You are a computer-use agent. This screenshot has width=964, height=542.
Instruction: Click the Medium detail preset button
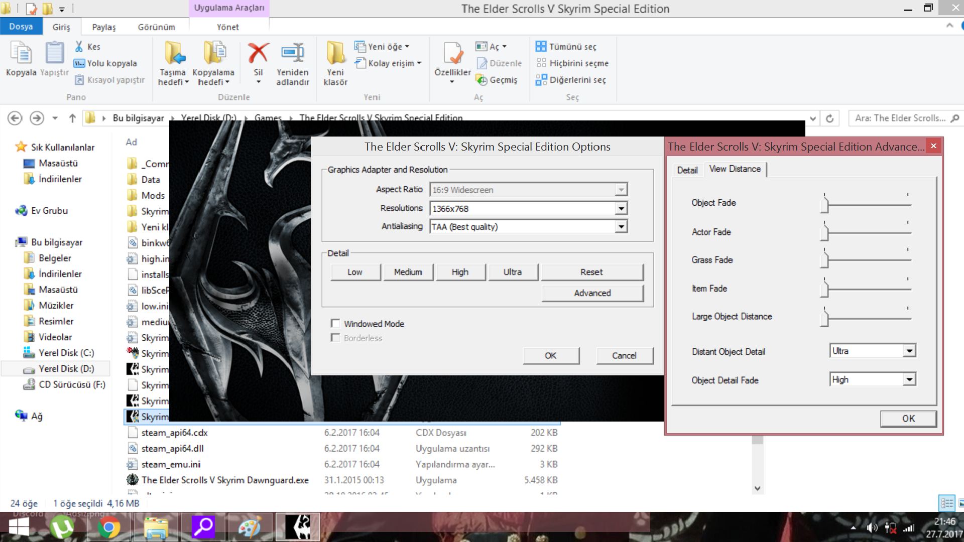[408, 272]
